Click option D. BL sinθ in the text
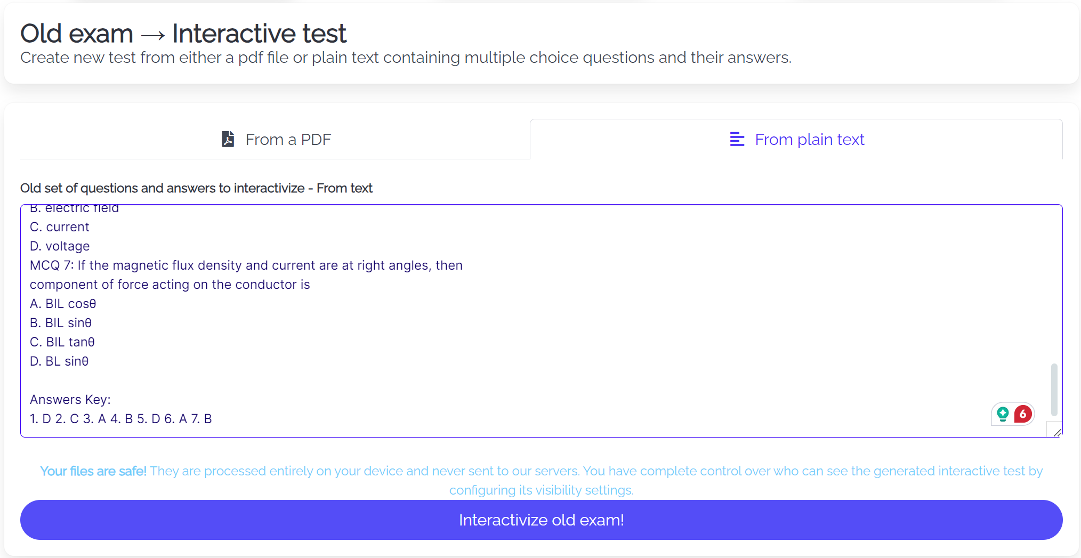Viewport: 1081px width, 558px height. pos(59,361)
